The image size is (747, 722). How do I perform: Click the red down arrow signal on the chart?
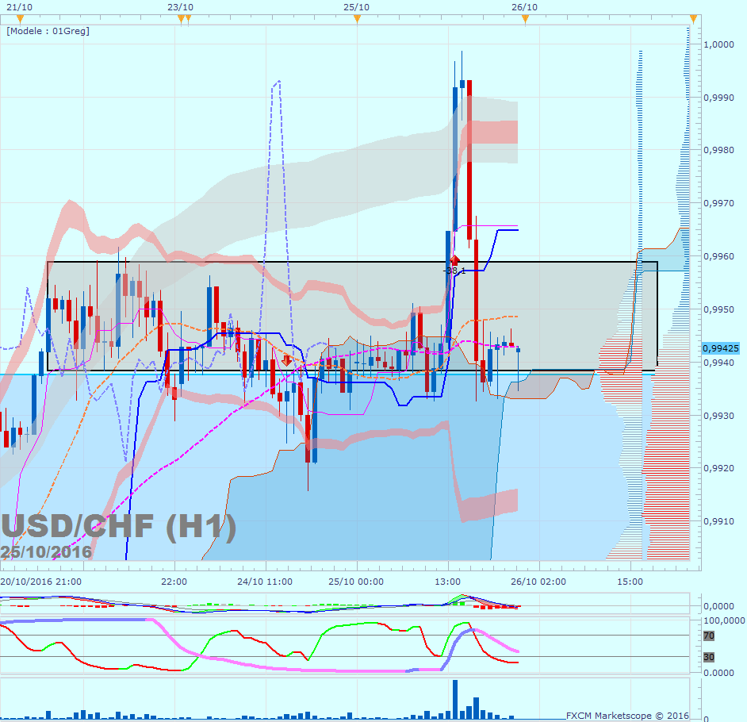tap(286, 360)
